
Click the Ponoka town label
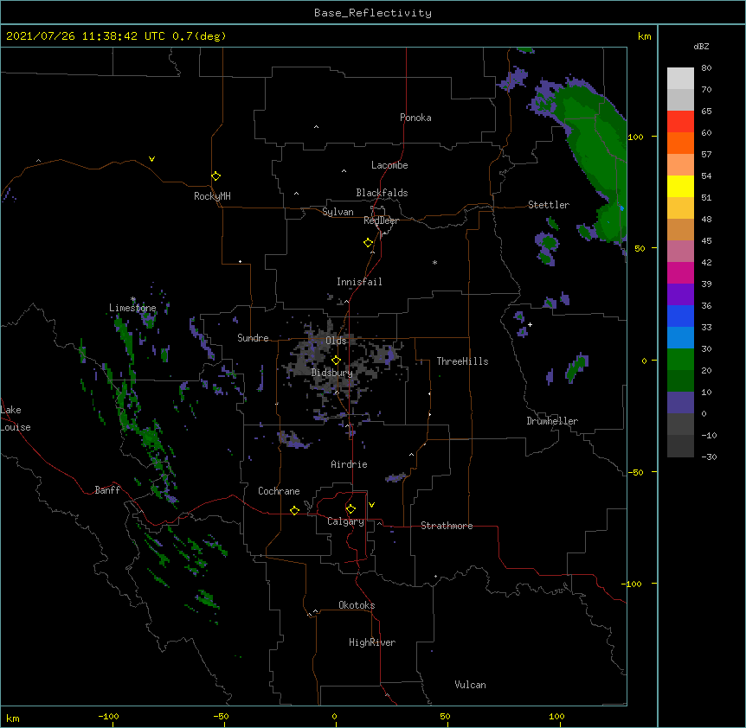415,118
